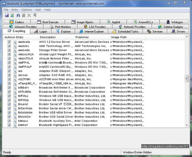Click the amdxata driver file icon
Viewport: 192px width, 157px height.
point(15,51)
